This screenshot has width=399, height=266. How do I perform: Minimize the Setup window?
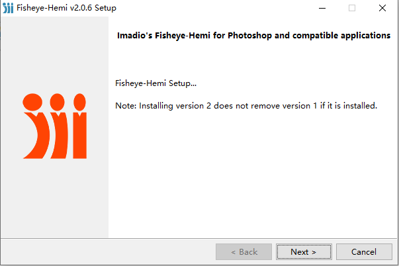(322, 8)
